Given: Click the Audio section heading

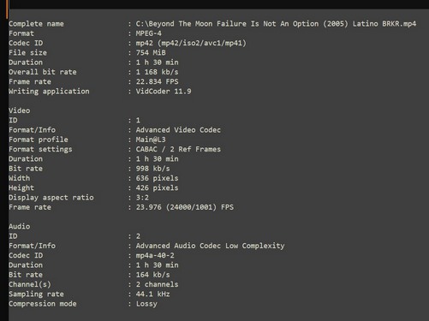Looking at the screenshot, I should click(x=19, y=226).
